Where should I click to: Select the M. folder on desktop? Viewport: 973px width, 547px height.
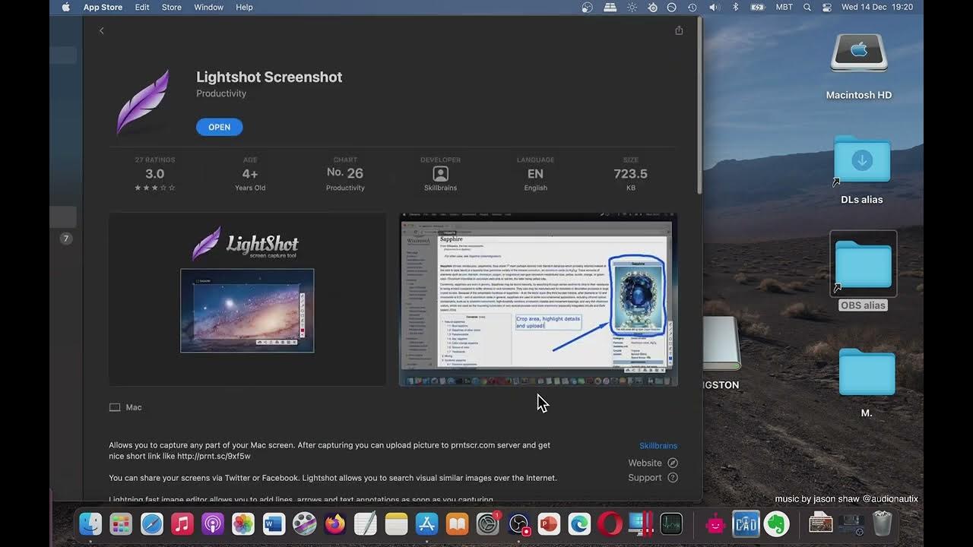(867, 382)
